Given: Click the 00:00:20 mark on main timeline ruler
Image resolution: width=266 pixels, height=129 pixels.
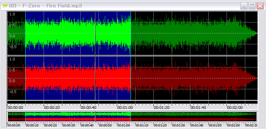Looking at the screenshot, I should click(51, 108).
